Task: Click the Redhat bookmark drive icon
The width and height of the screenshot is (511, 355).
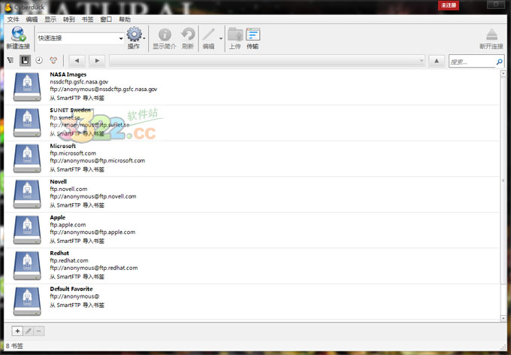Action: [x=27, y=265]
